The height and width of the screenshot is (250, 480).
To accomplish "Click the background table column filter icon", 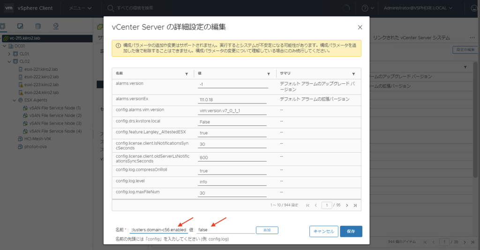I will [465, 67].
